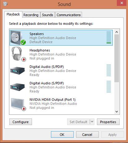Click the Sound dialog title bar icon
The image size is (128, 143).
(x=5, y=4)
